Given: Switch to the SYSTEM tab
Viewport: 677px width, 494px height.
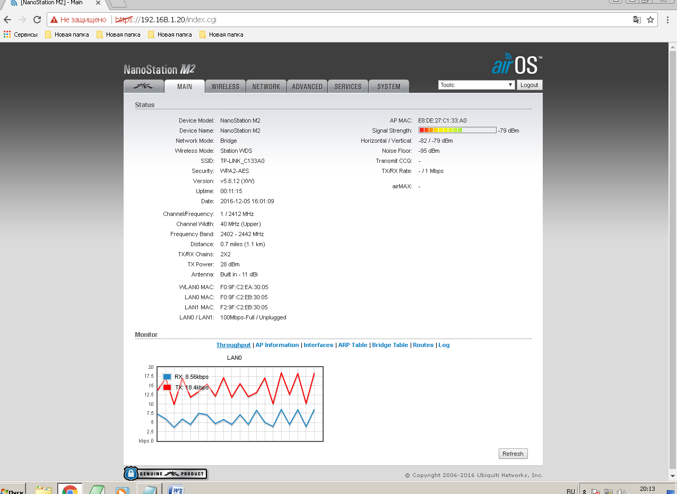Looking at the screenshot, I should (389, 86).
